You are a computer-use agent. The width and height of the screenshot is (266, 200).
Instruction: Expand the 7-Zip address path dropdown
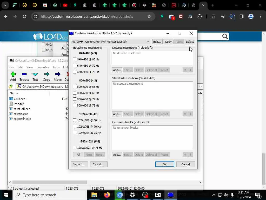[200, 86]
